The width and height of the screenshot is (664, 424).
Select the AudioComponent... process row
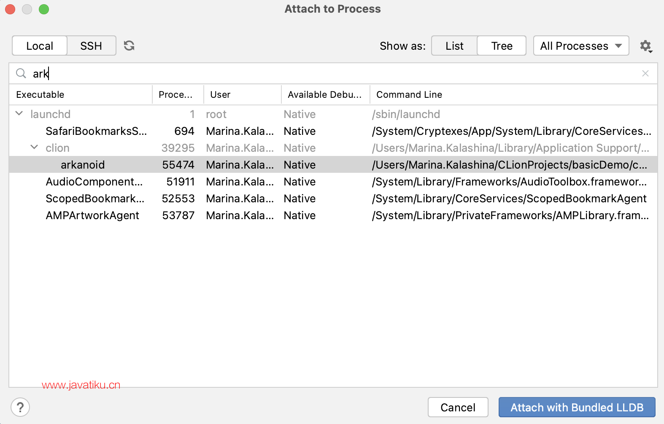coord(333,181)
